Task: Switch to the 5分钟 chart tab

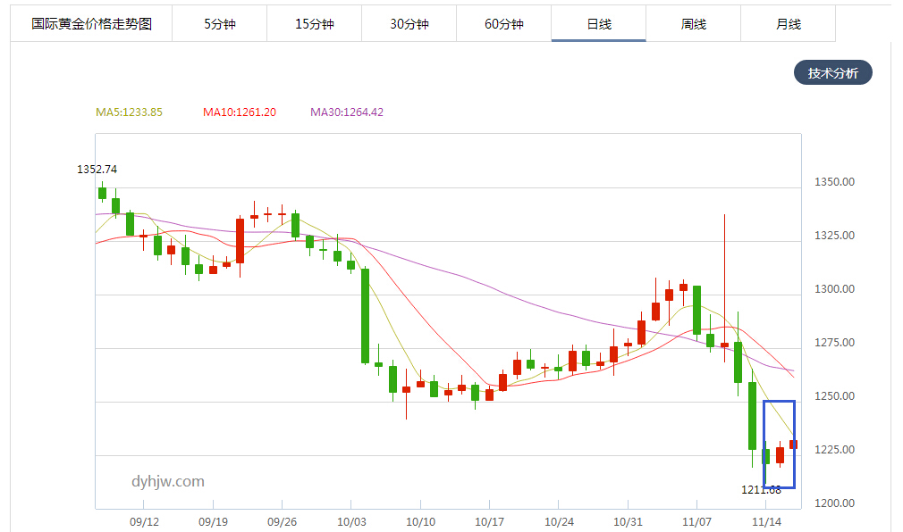Action: [x=219, y=24]
